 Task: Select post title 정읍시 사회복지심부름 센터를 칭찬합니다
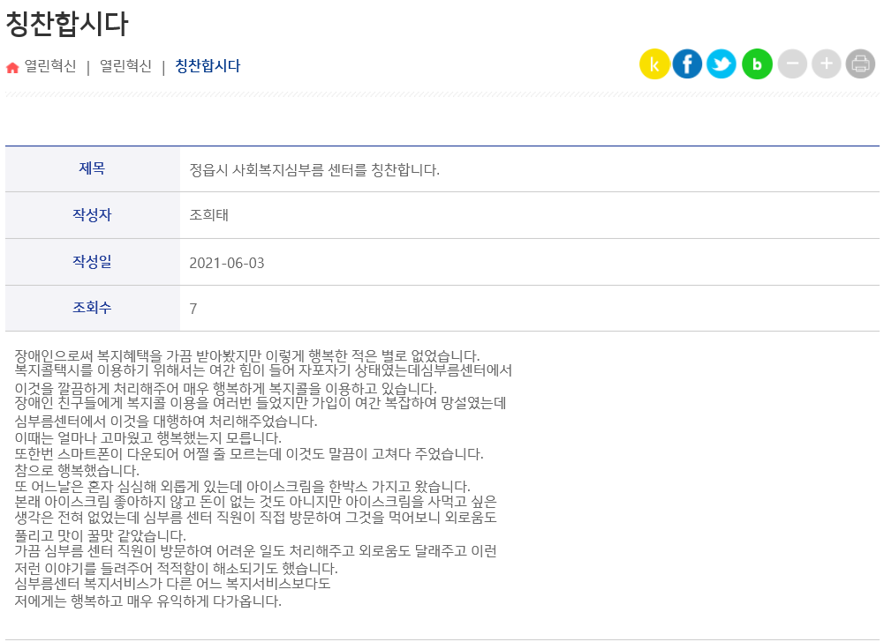click(x=314, y=170)
